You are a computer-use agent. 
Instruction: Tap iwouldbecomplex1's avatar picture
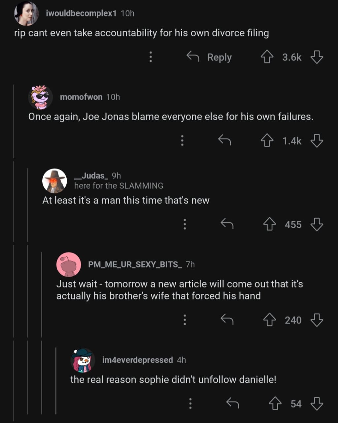tap(26, 14)
